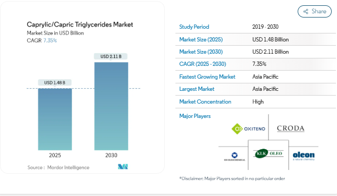Select the CAGR (2025 - 2030) label

(x=203, y=64)
